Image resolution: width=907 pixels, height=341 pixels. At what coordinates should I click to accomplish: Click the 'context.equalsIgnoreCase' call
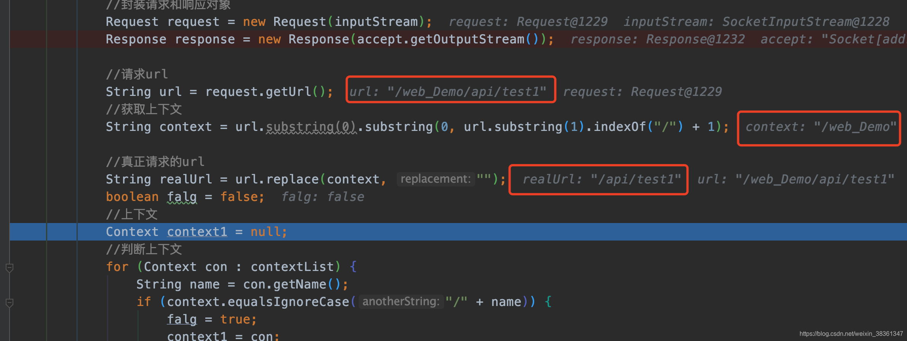tap(258, 302)
